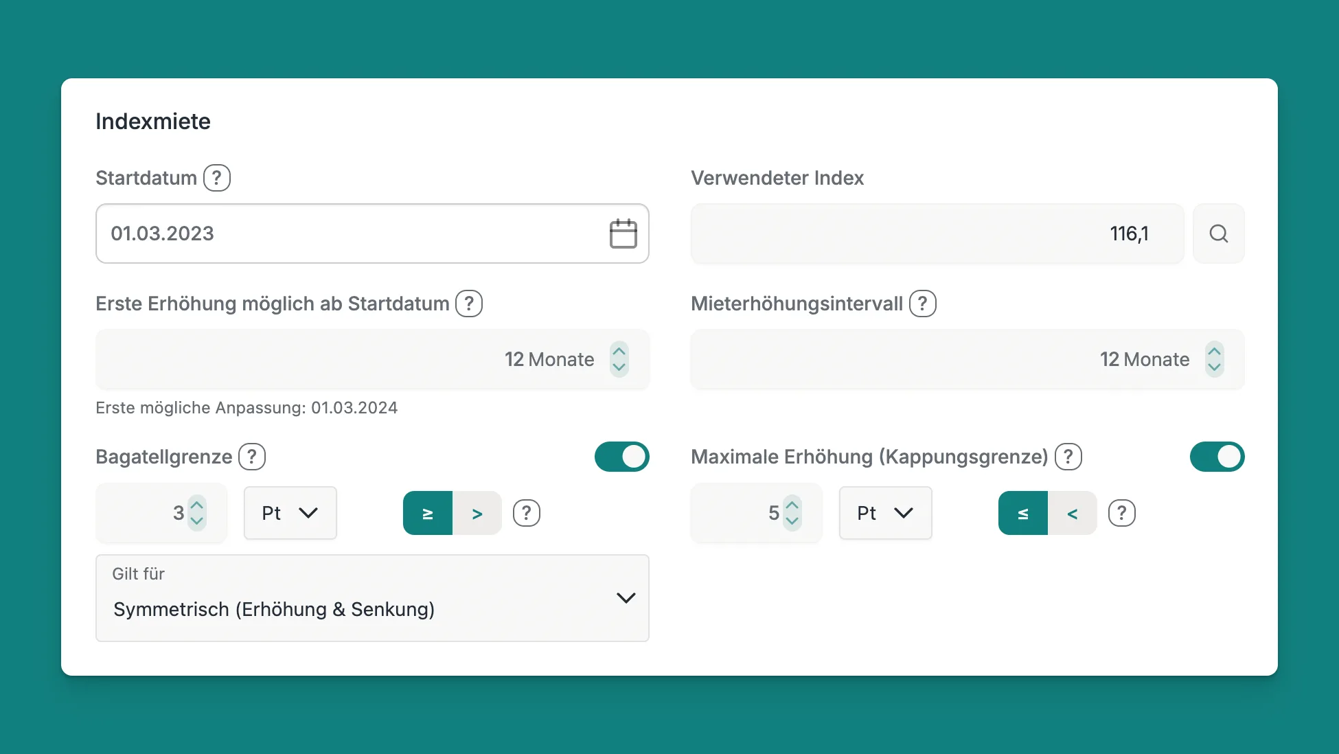This screenshot has width=1339, height=754.
Task: Click into the Erste Erhöhung 12 Monate field
Action: [x=372, y=359]
